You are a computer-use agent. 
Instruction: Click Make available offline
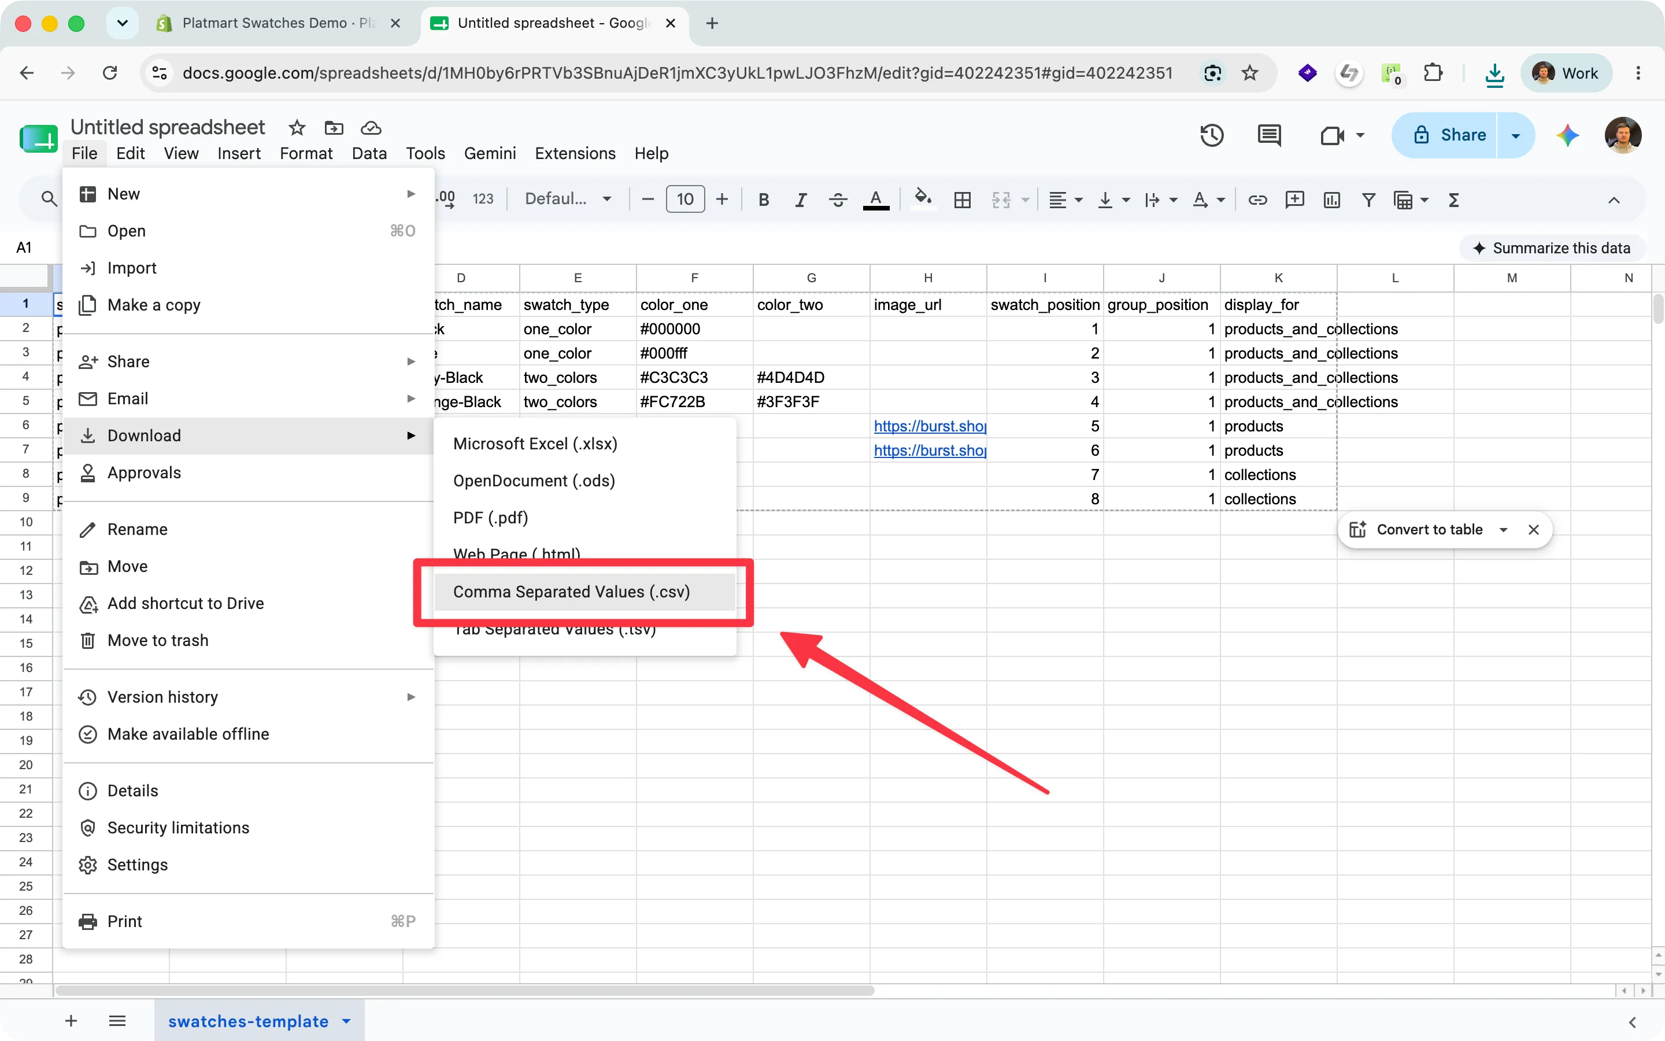pos(247,734)
